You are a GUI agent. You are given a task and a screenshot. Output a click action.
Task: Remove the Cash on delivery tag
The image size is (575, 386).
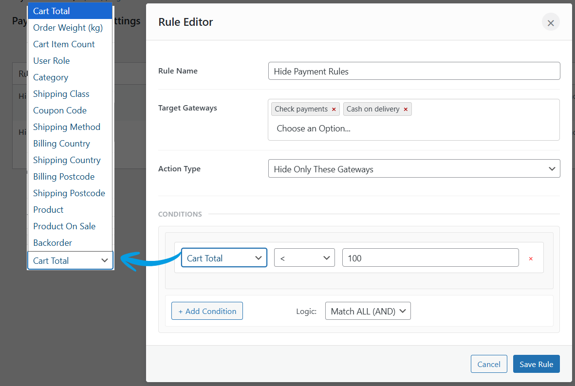coord(406,110)
